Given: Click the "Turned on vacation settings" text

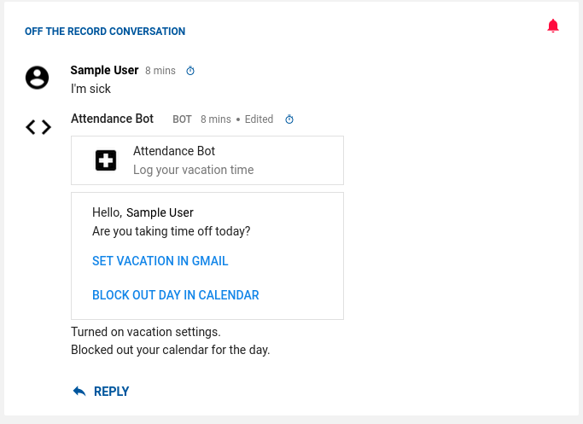Looking at the screenshot, I should pos(146,331).
